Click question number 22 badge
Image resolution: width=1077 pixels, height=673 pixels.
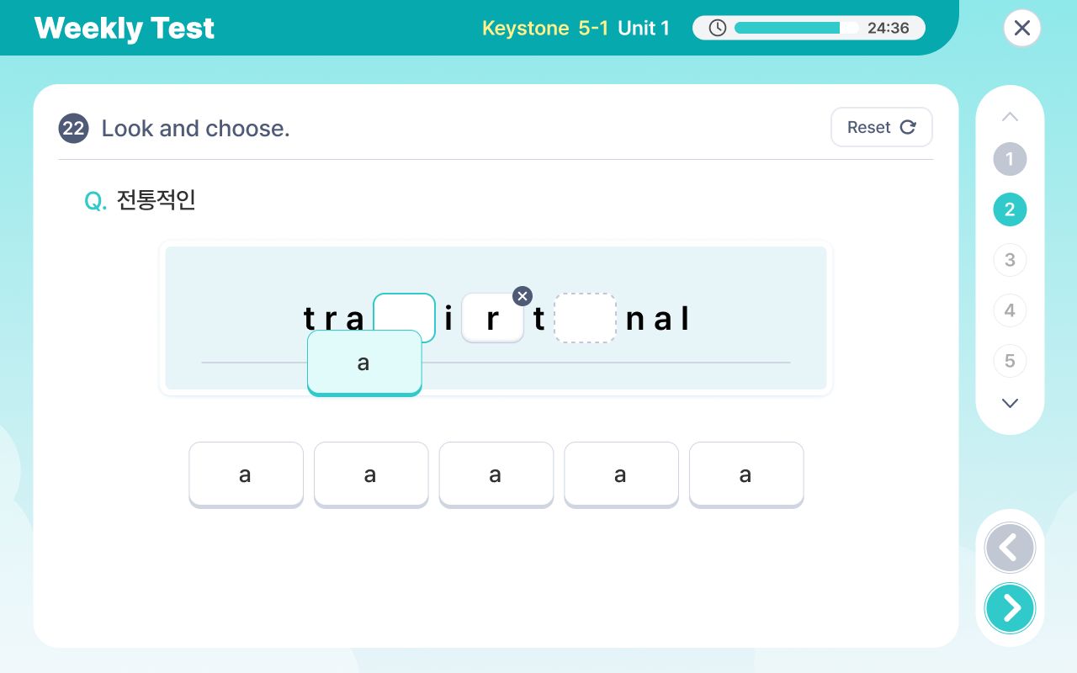click(73, 128)
